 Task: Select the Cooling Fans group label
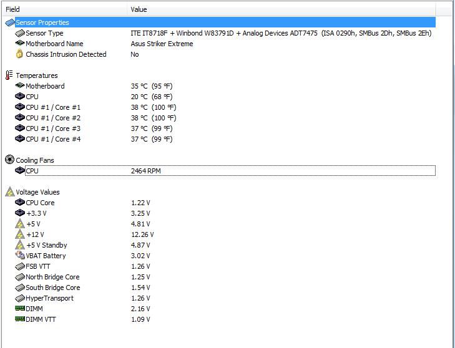(x=35, y=160)
